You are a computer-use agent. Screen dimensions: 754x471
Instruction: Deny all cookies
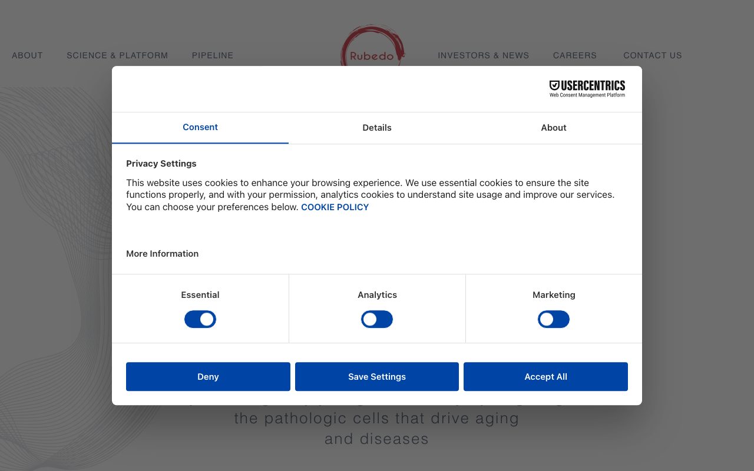tap(208, 377)
